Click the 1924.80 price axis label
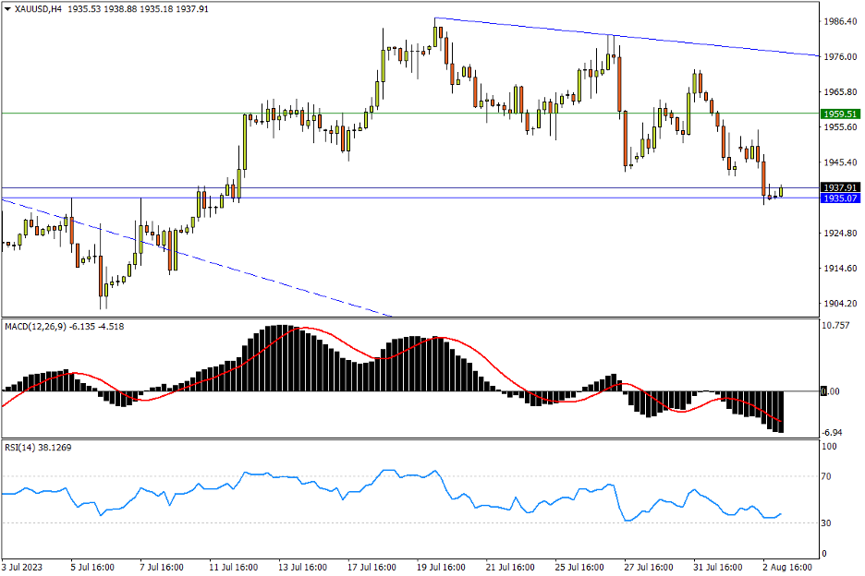865x576 pixels. 840,234
